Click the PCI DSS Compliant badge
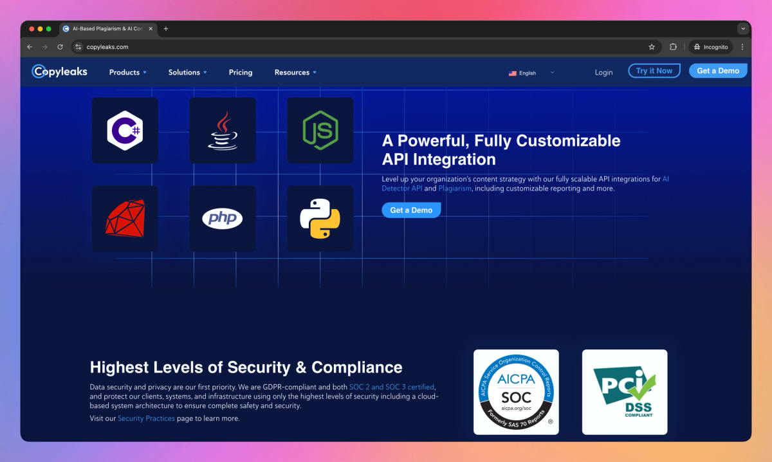 coord(625,392)
